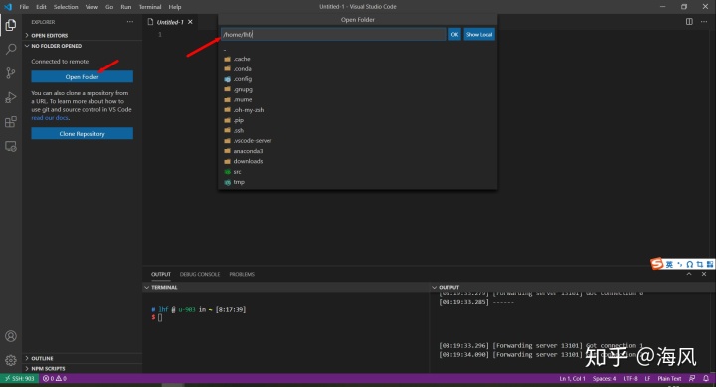Switch to the Debug Console tab

coord(200,274)
